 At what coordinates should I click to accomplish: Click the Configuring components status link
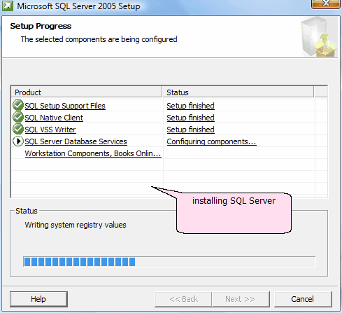[211, 141]
